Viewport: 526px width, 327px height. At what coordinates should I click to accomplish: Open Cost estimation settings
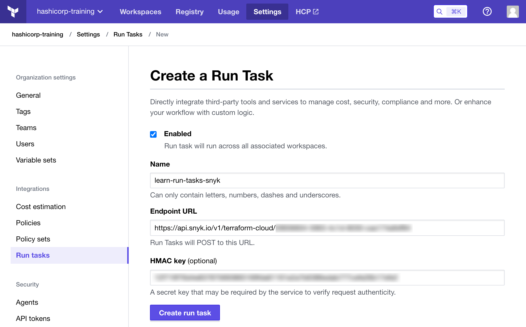click(x=41, y=207)
